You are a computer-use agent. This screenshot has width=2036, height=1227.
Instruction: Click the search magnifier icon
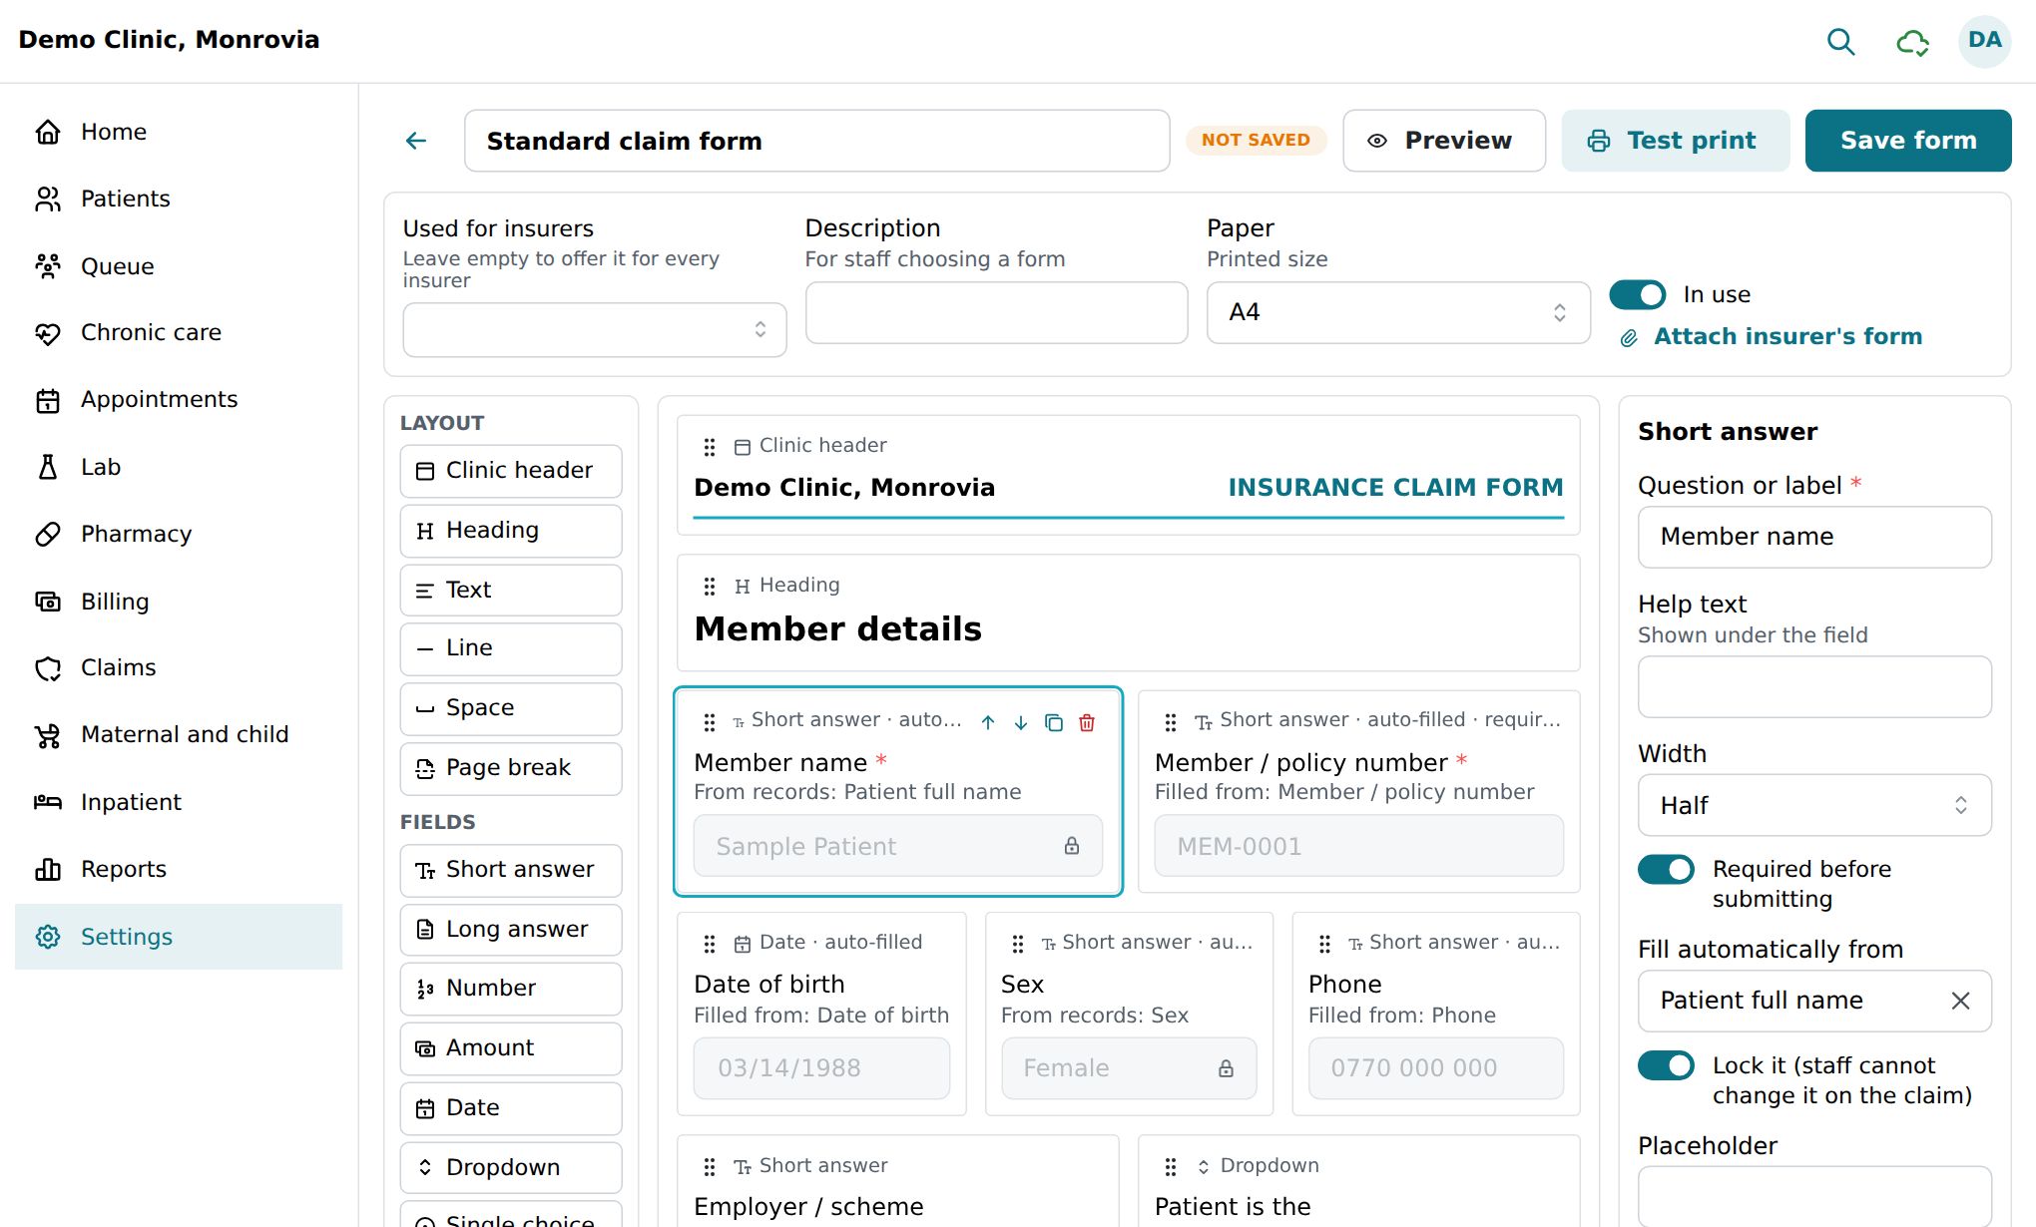point(1840,41)
